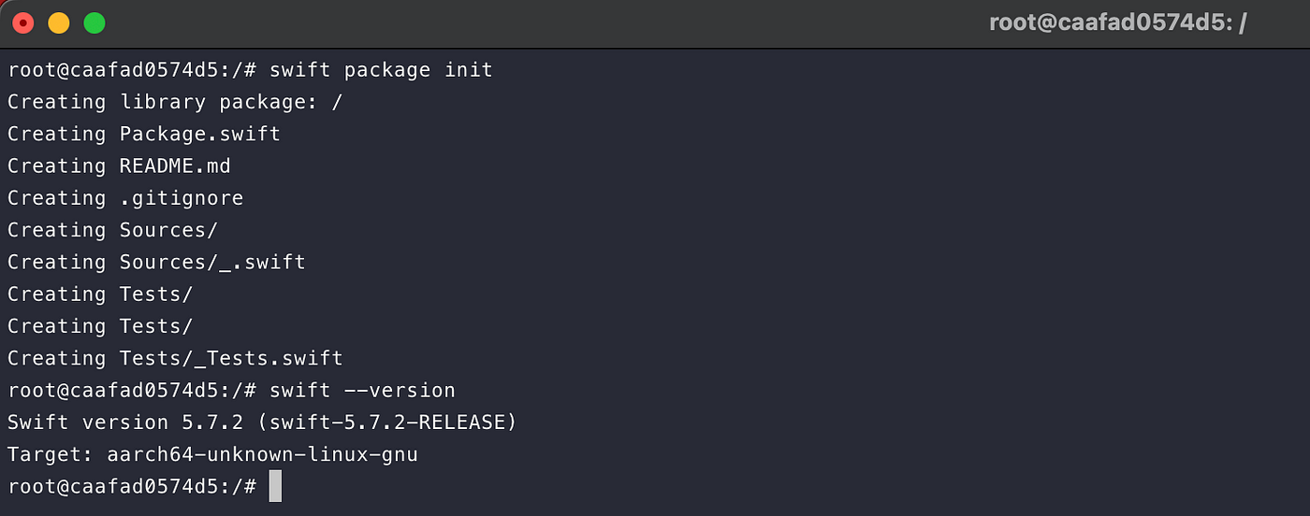Image resolution: width=1310 pixels, height=516 pixels.
Task: Click the Tests/_Tests.swift path in output
Action: point(231,358)
